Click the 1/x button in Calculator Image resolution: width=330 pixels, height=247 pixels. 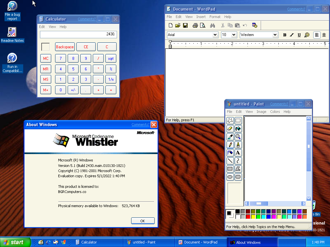pos(111,79)
